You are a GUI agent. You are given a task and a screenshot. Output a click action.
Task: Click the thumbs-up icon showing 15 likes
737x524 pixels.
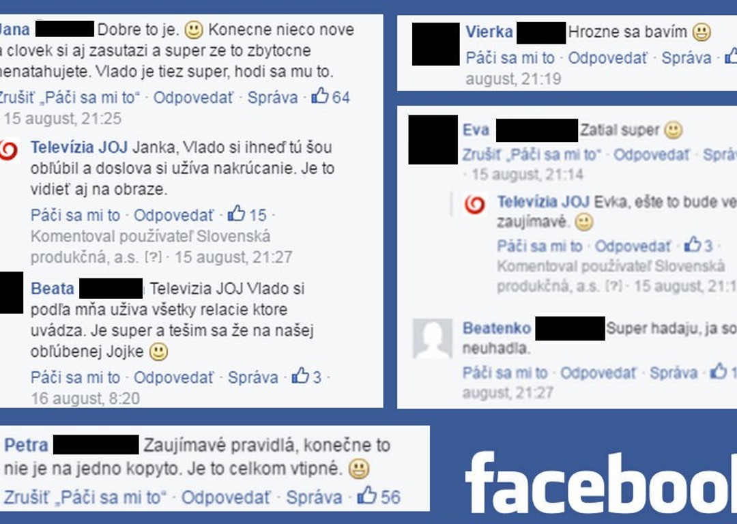(236, 214)
